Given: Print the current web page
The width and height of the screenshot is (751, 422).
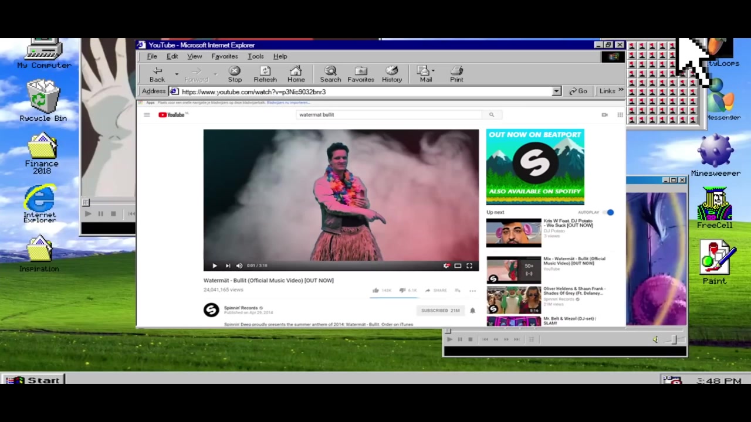Looking at the screenshot, I should tap(456, 74).
